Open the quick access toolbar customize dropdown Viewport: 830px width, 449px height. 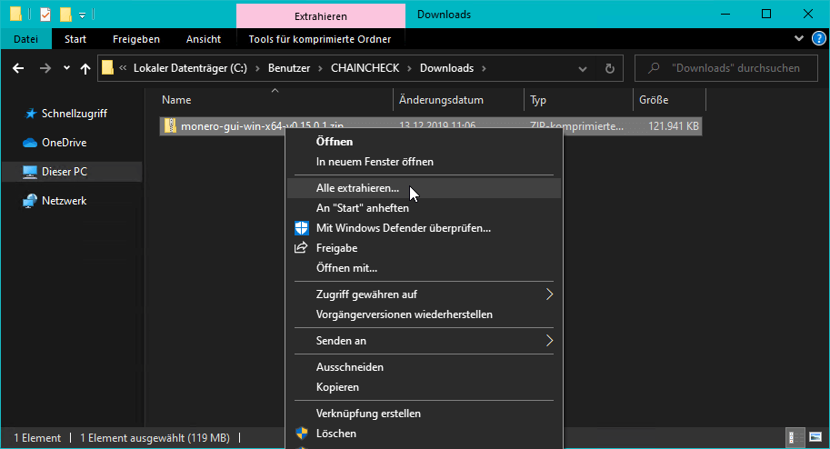click(x=82, y=15)
